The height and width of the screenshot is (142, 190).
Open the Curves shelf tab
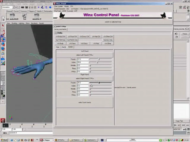pos(16,11)
